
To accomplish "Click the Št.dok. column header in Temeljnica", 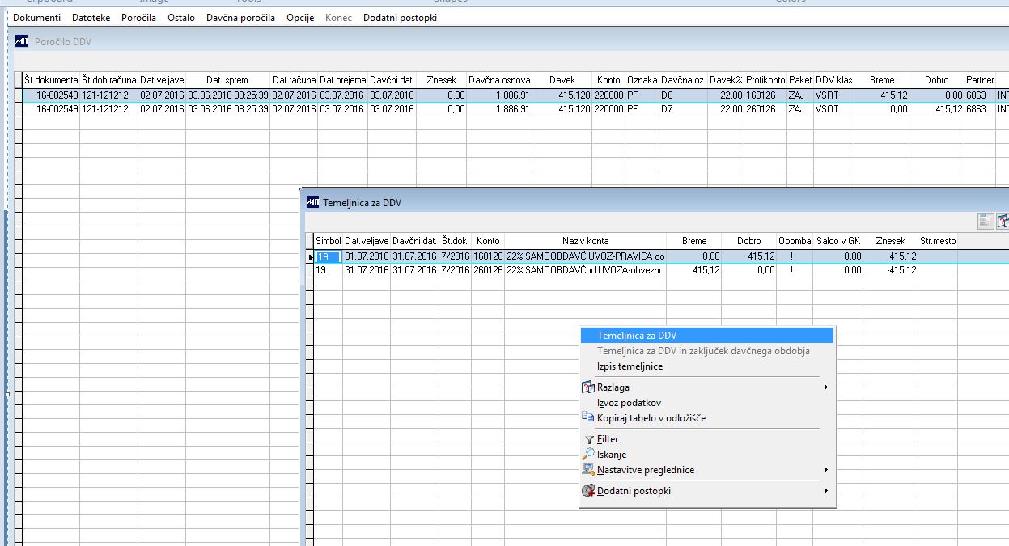I will coord(456,241).
